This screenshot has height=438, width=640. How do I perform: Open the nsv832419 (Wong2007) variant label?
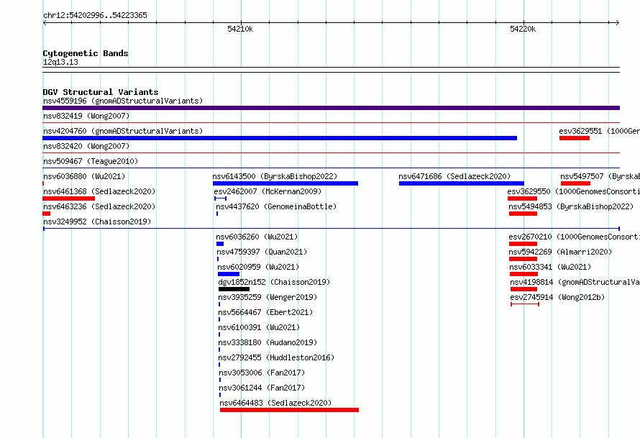[86, 116]
